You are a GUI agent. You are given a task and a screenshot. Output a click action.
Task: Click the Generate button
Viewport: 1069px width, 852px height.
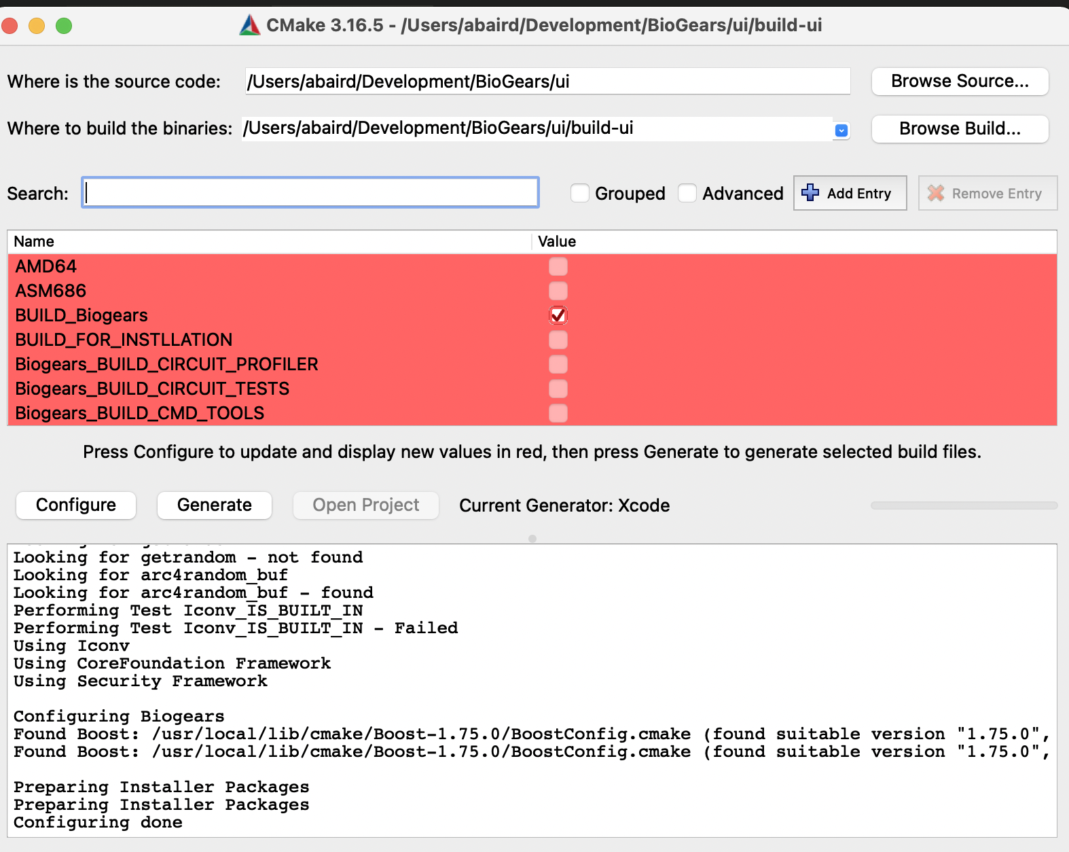[215, 505]
